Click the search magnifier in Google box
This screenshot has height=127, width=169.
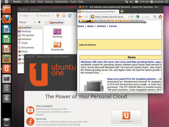(154, 17)
